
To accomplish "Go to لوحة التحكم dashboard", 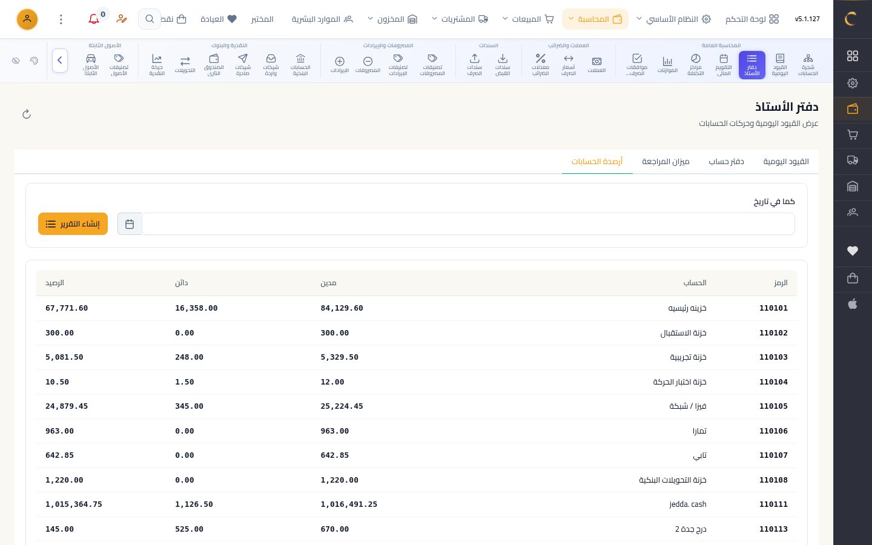I will (752, 19).
